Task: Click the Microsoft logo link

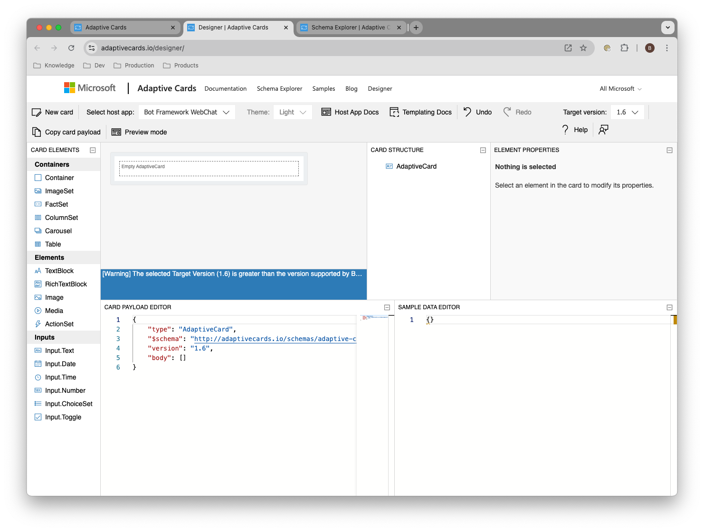Action: 90,88
